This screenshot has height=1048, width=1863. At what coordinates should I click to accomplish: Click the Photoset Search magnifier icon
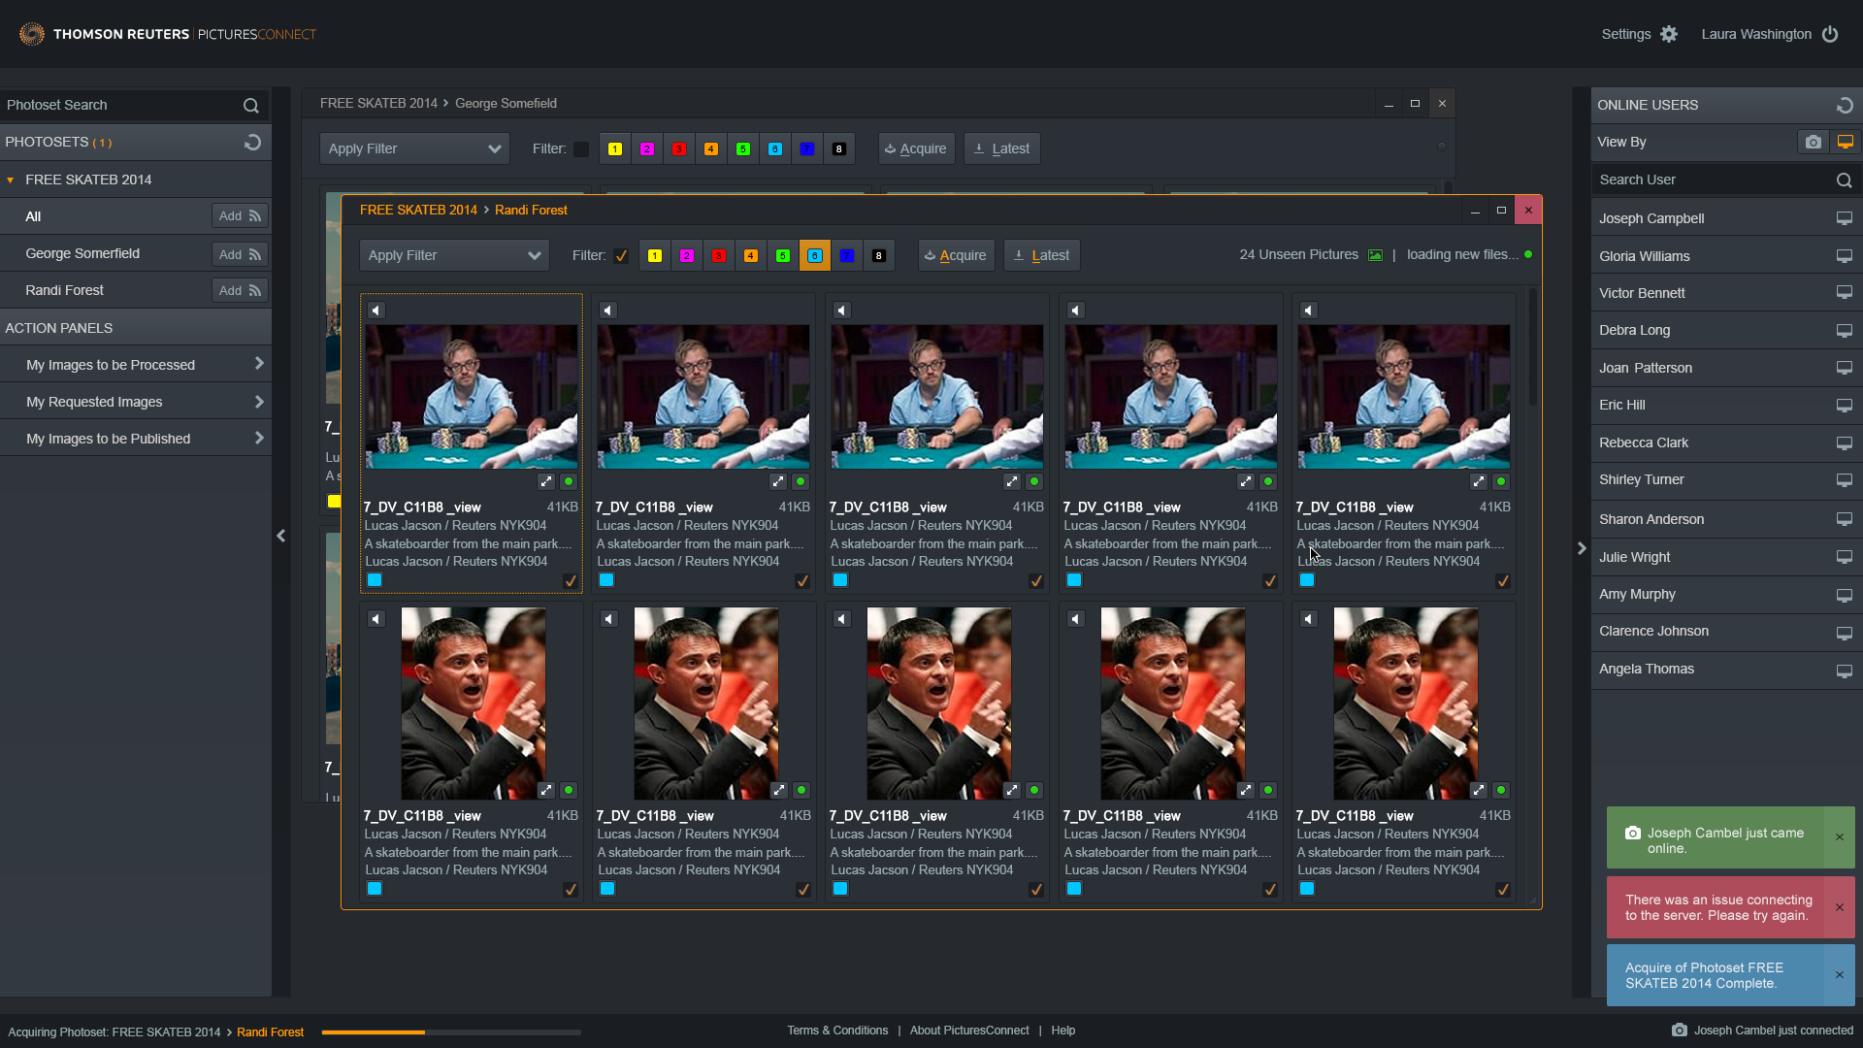pyautogui.click(x=250, y=106)
